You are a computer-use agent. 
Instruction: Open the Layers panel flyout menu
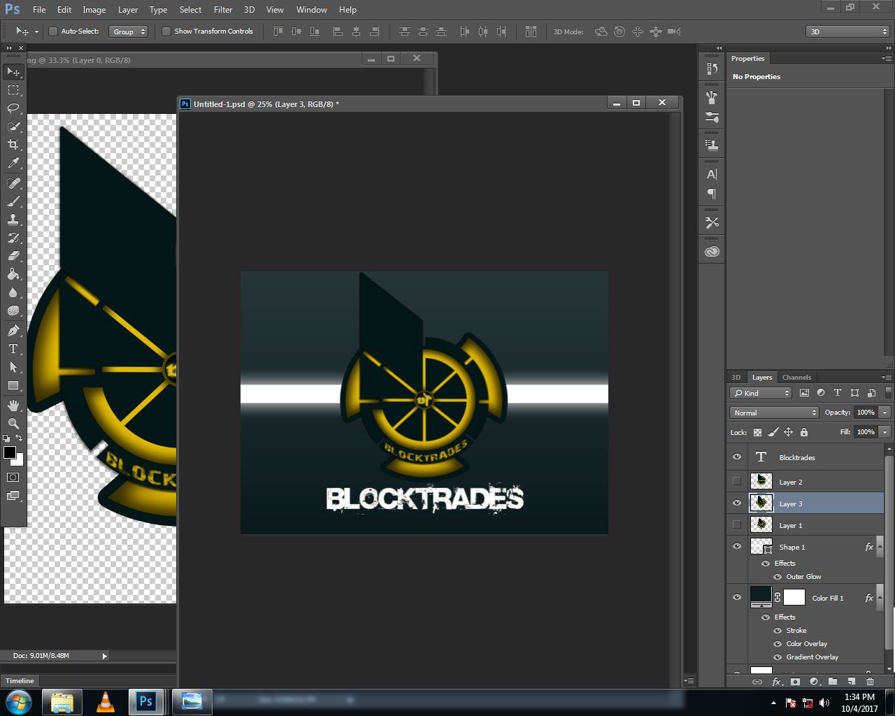pos(887,378)
